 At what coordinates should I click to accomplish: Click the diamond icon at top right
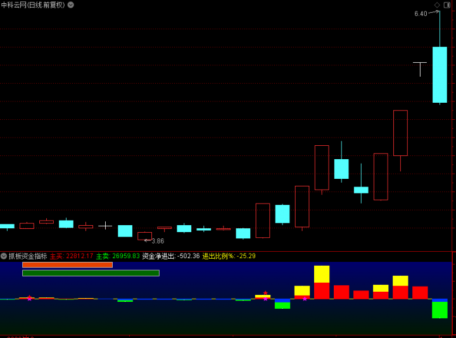click(437, 5)
